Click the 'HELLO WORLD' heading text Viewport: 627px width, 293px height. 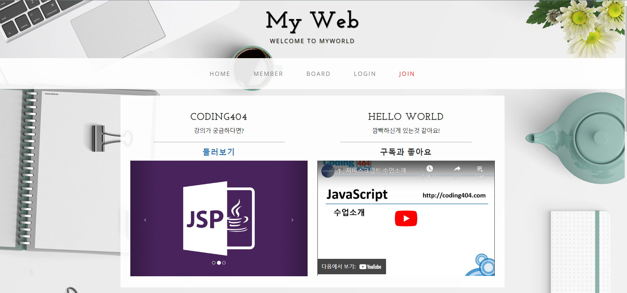(406, 117)
